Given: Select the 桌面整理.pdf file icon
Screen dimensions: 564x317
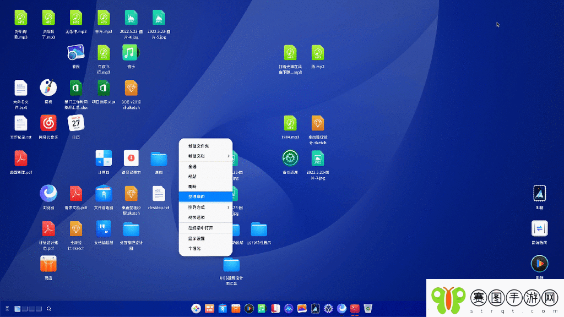Looking at the screenshot, I should click(x=20, y=158).
